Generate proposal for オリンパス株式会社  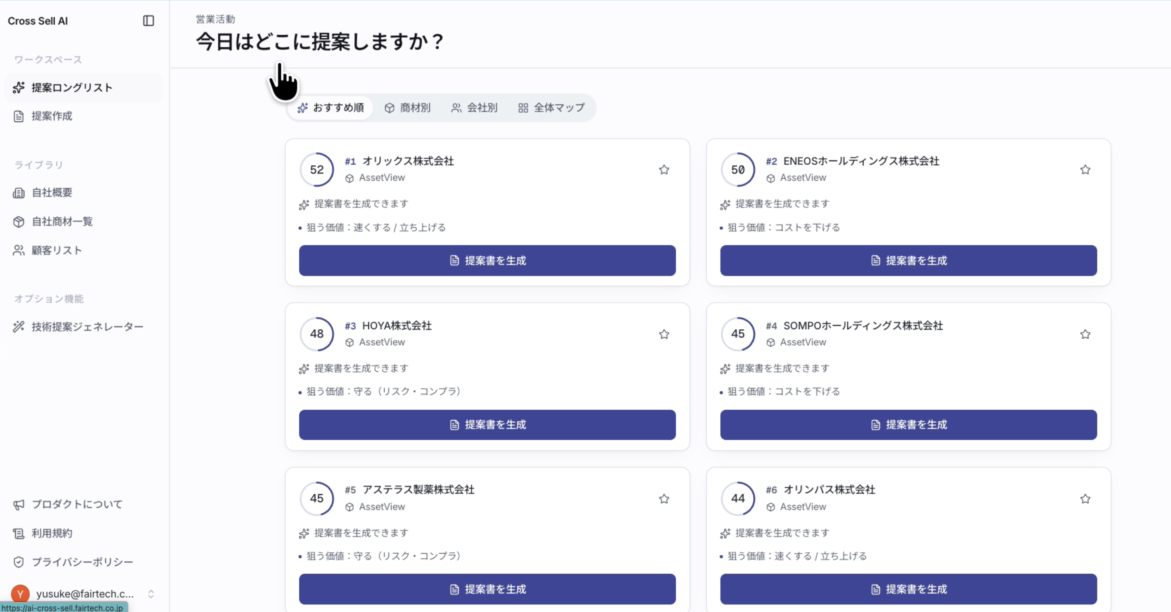908,589
